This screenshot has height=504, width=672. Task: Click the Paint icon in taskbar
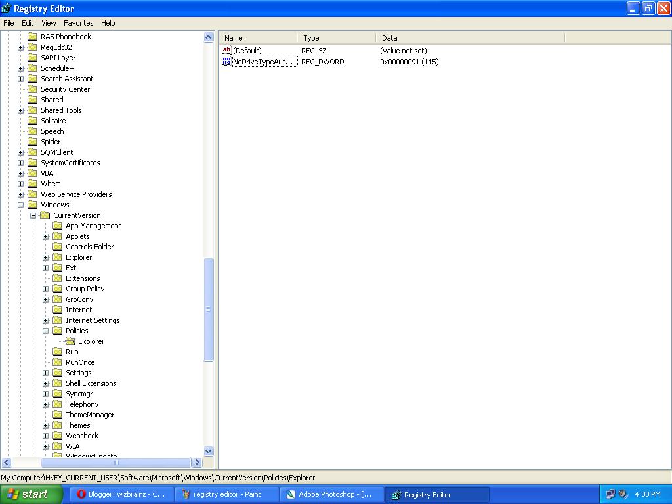[x=186, y=494]
